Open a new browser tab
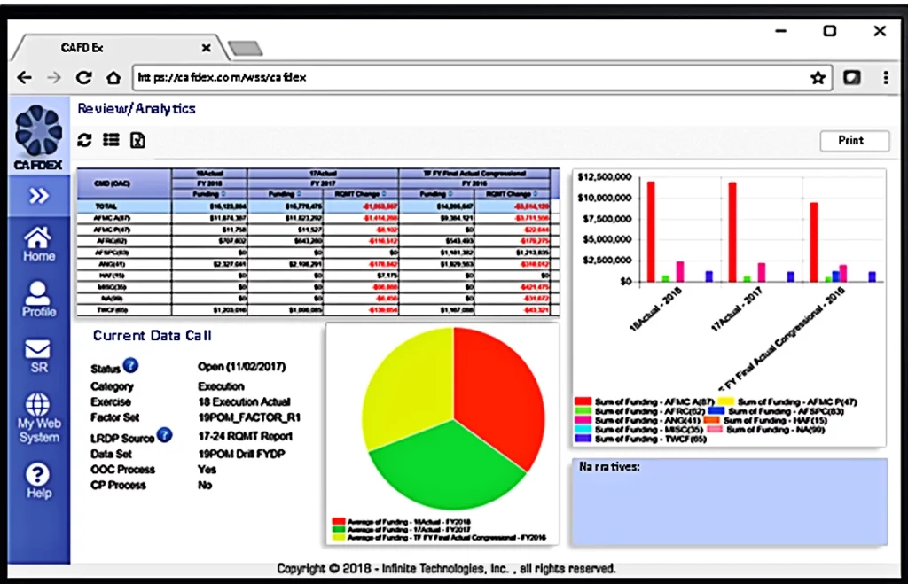Screen dimensions: 908x584 point(244,48)
